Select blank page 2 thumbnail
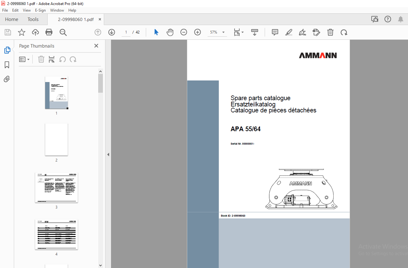Viewport: 408px width, 268px height. 56,139
